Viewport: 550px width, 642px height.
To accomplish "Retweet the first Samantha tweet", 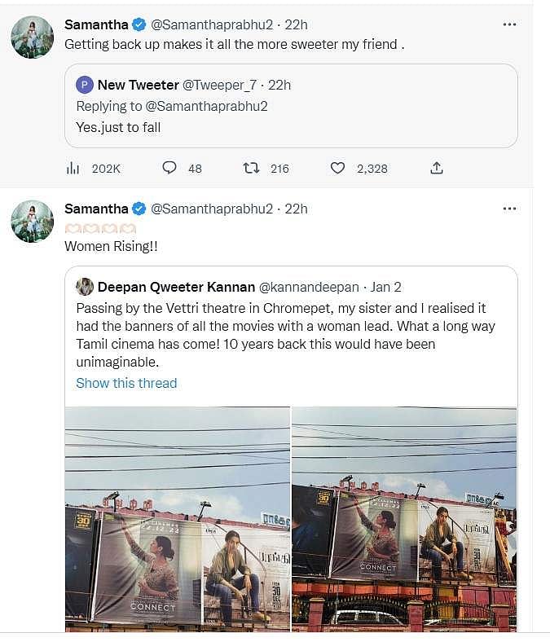I will pos(252,168).
